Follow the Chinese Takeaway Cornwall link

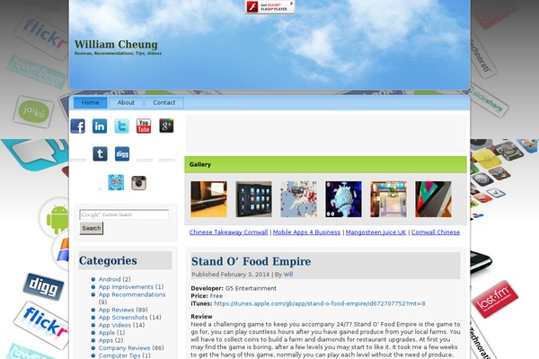[228, 232]
